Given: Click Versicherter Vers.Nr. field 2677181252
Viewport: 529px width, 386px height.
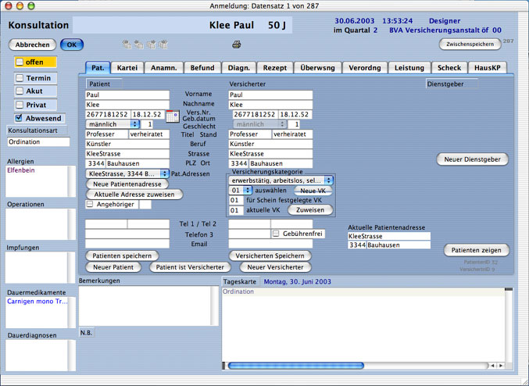Looking at the screenshot, I should tap(256, 114).
